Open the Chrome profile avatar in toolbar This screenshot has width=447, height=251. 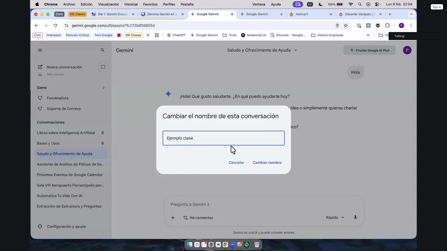click(x=401, y=25)
